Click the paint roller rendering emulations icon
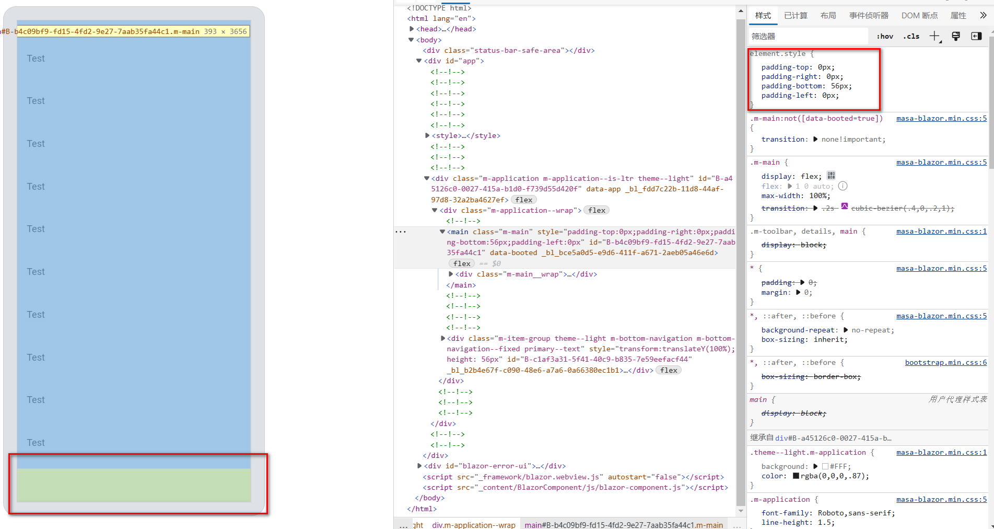 pyautogui.click(x=956, y=36)
